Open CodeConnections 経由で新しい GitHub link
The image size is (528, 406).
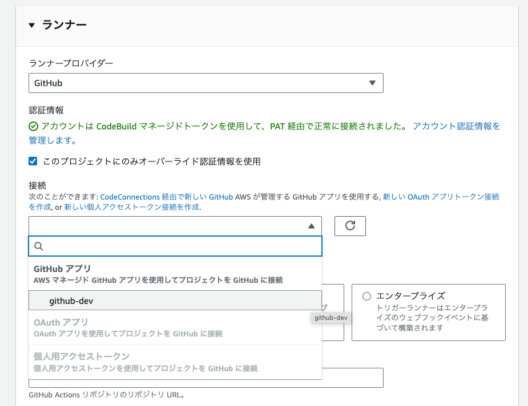[166, 197]
